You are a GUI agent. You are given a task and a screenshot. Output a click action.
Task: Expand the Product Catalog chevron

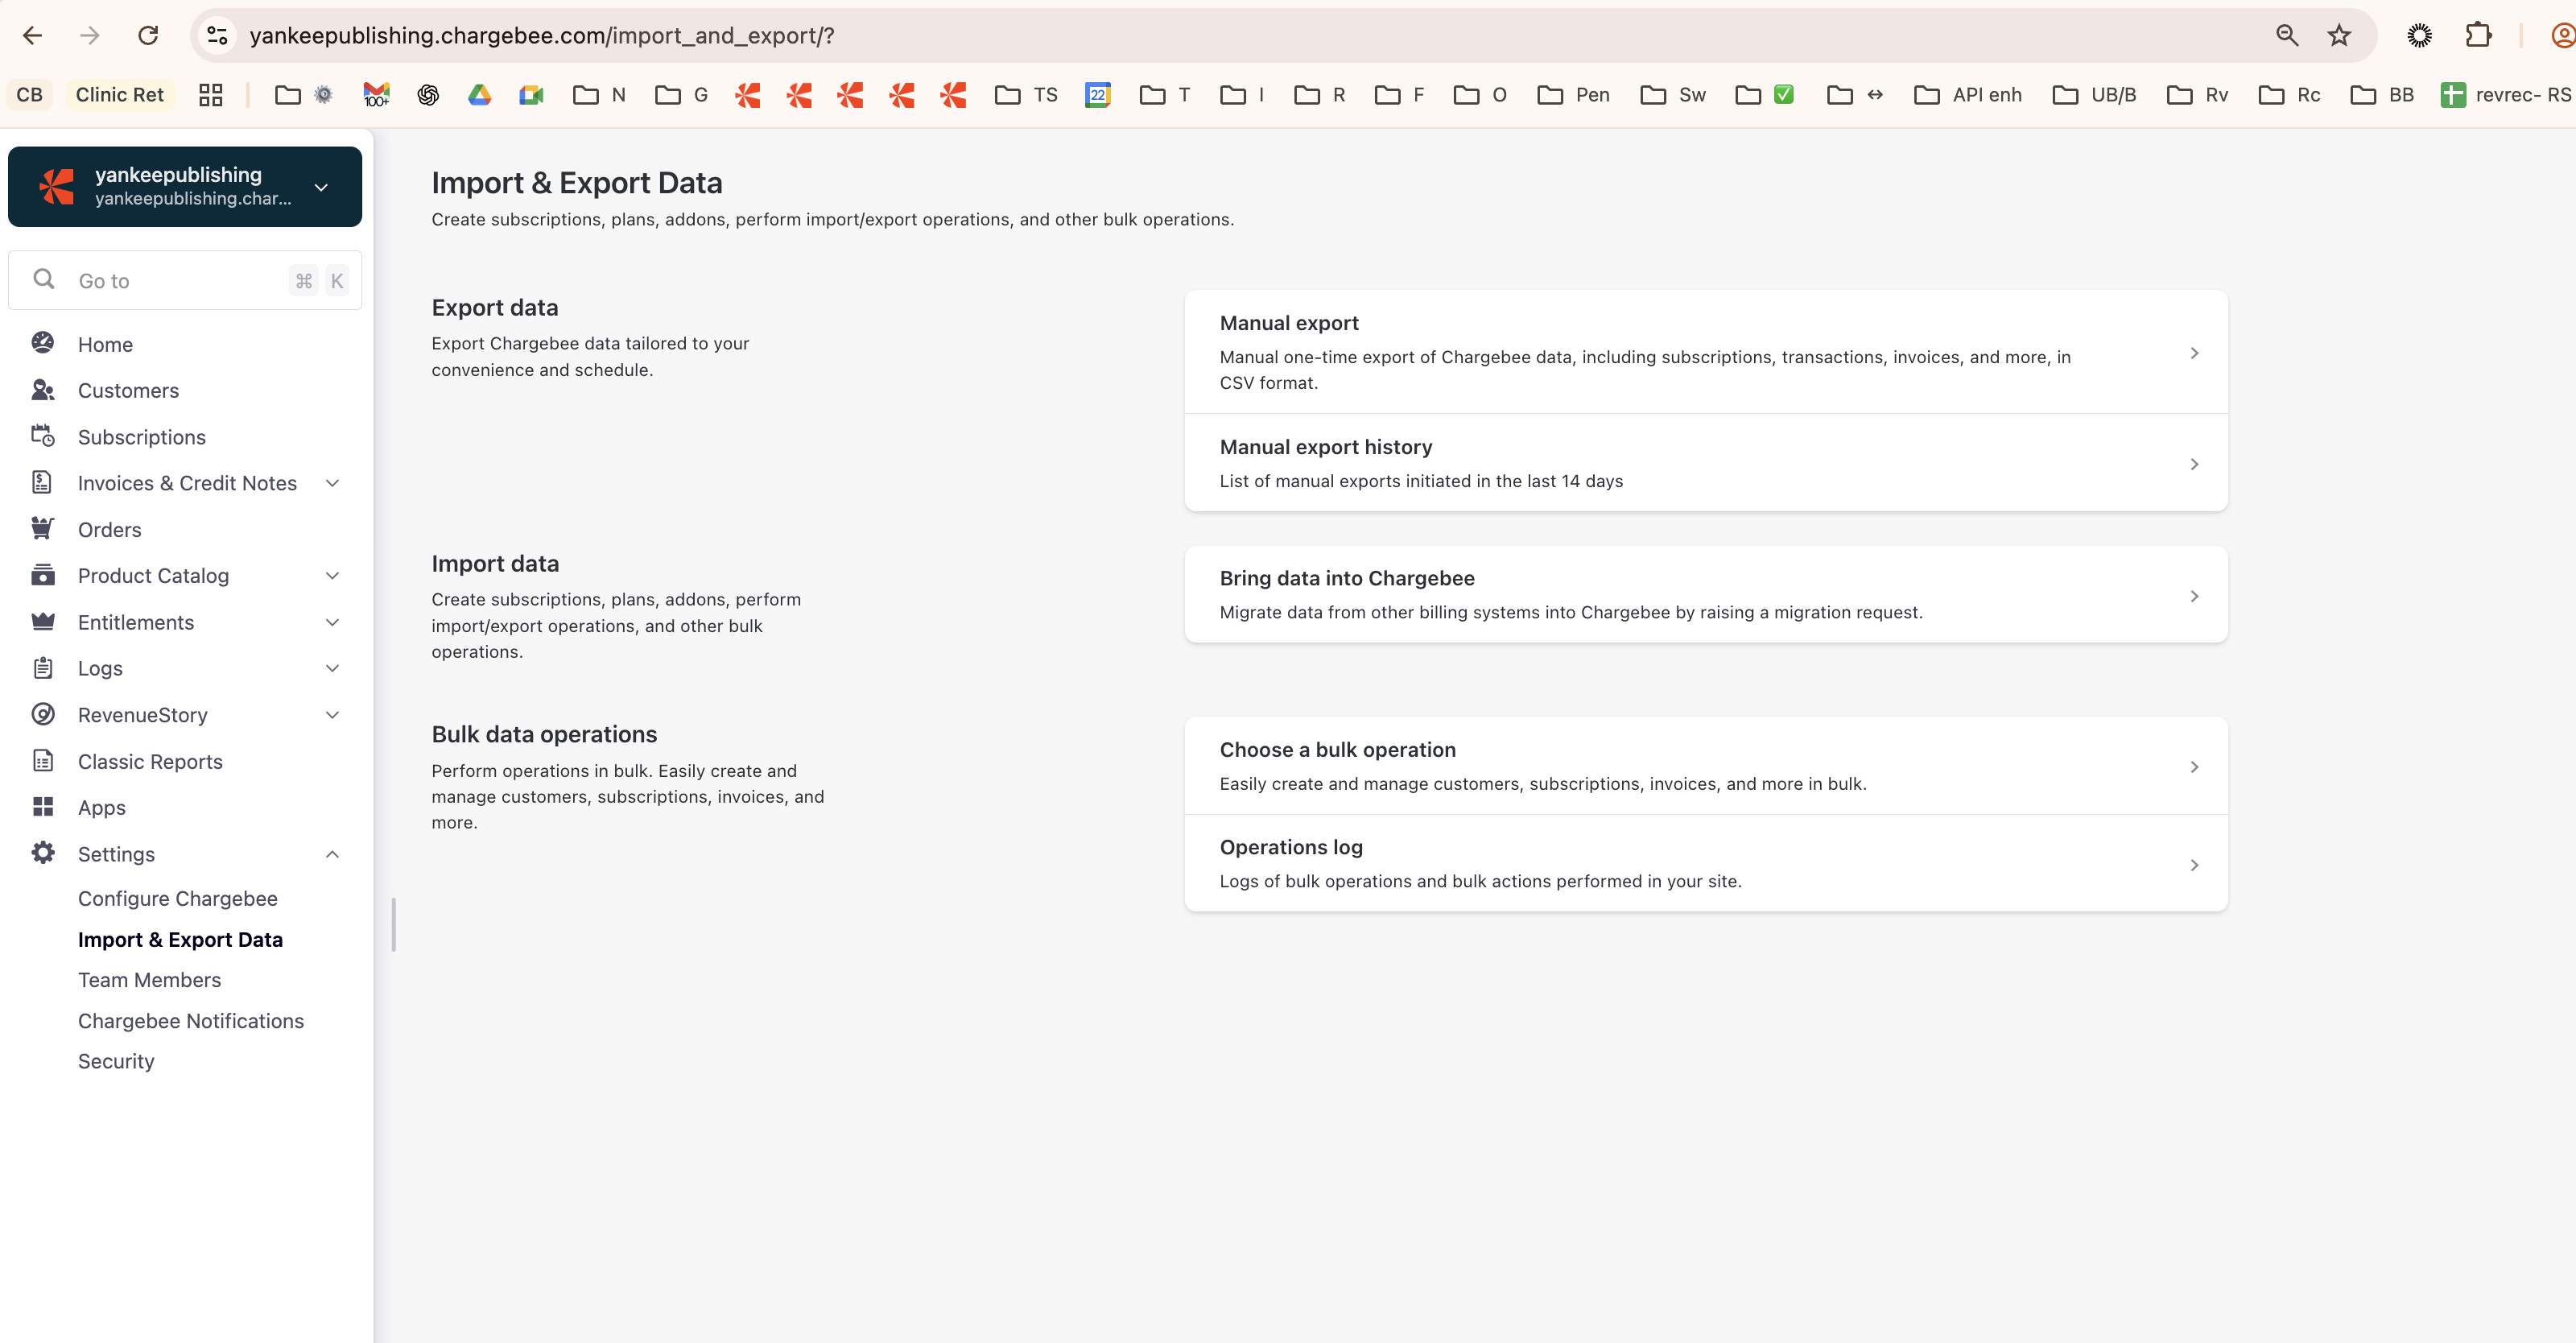click(332, 575)
